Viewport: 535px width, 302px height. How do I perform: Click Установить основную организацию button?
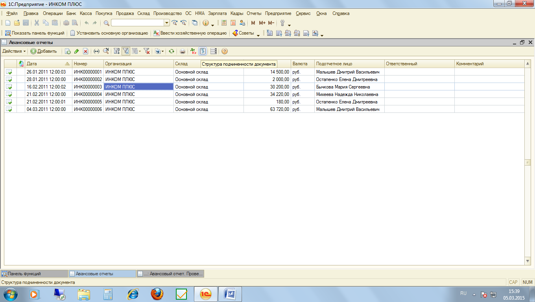(109, 33)
